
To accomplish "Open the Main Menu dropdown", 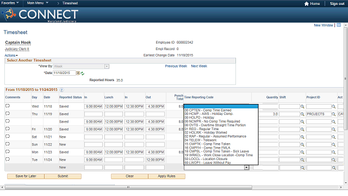I will [38, 3].
